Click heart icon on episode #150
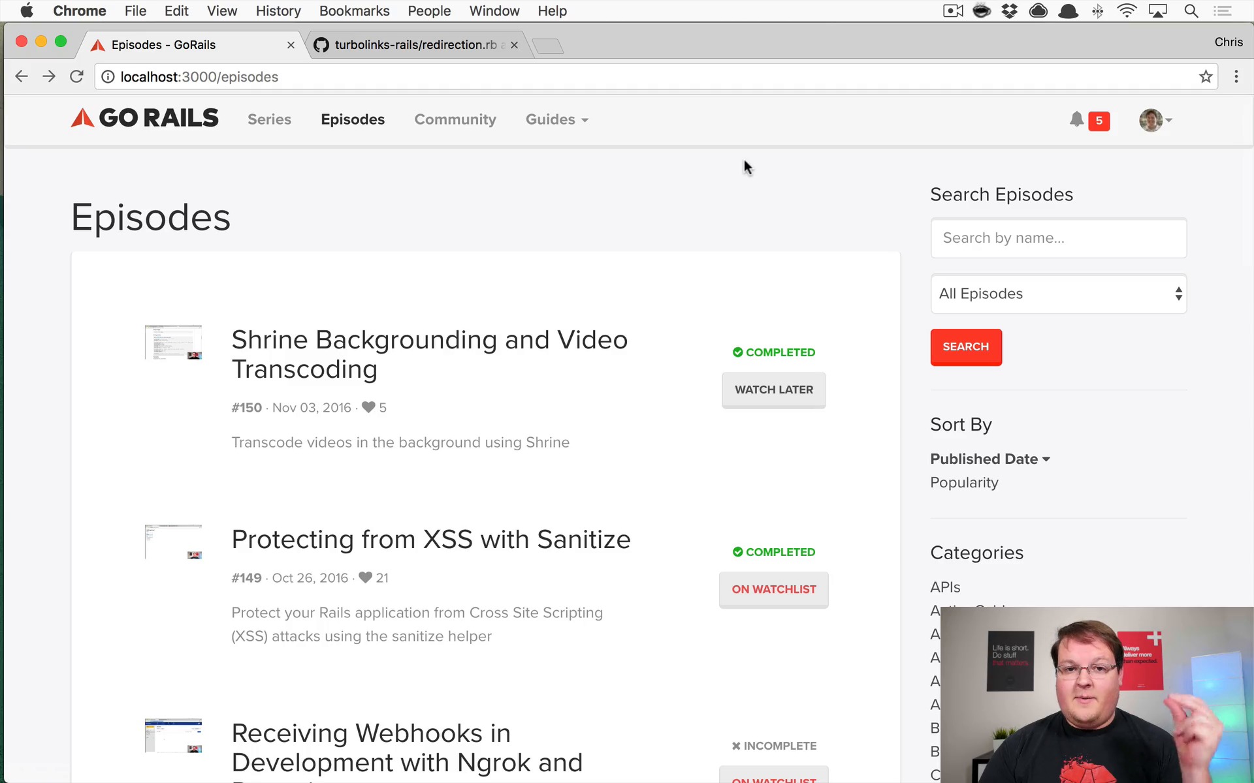This screenshot has width=1254, height=783. [368, 407]
